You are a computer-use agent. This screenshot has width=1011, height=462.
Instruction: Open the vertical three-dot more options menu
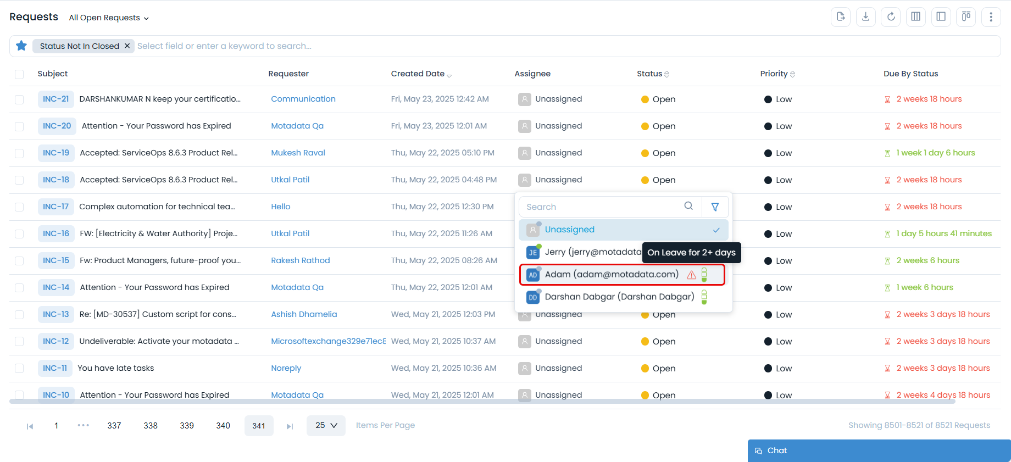[991, 17]
